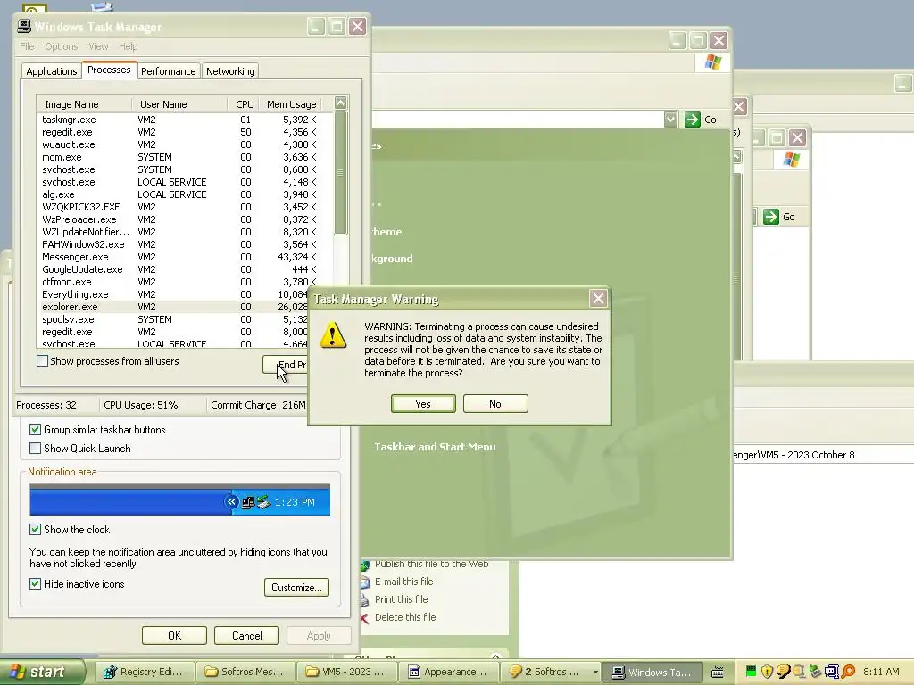Click the Print this file printer icon
The height and width of the screenshot is (685, 914).
pyautogui.click(x=364, y=599)
